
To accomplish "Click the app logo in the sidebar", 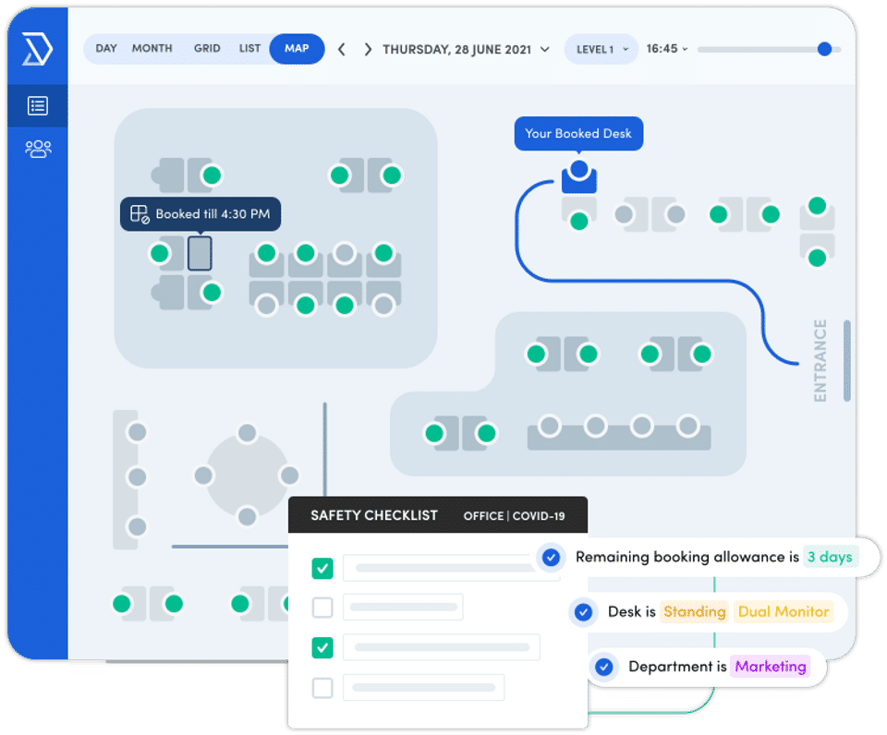I will pos(37,49).
